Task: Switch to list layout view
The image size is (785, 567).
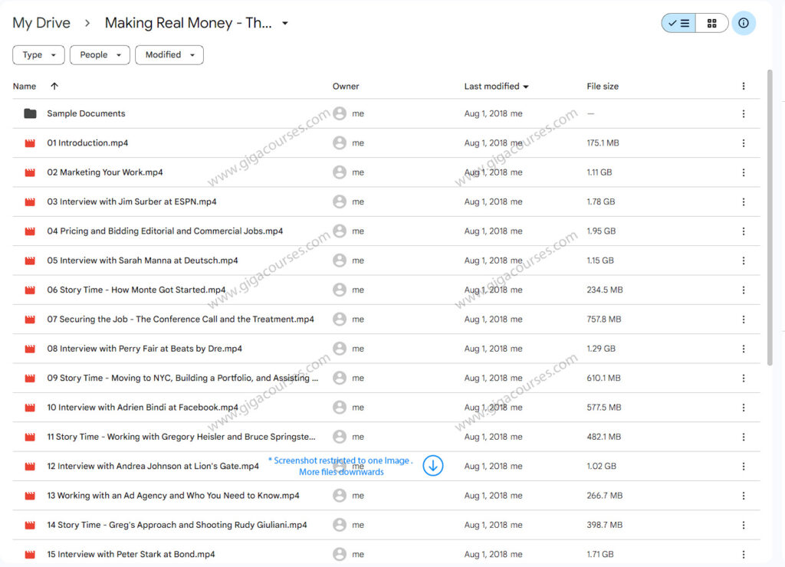Action: [678, 23]
